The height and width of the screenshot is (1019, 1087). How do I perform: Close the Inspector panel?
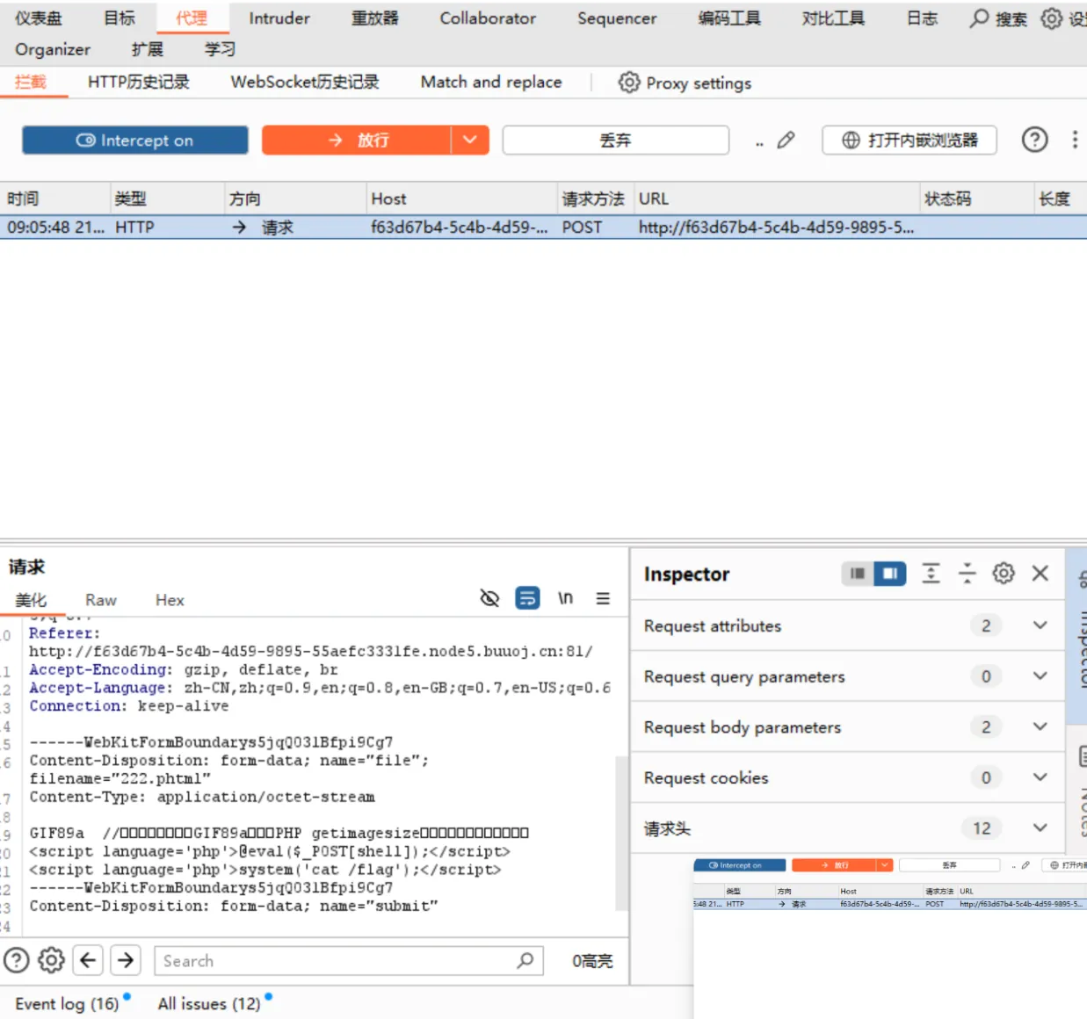(1040, 574)
